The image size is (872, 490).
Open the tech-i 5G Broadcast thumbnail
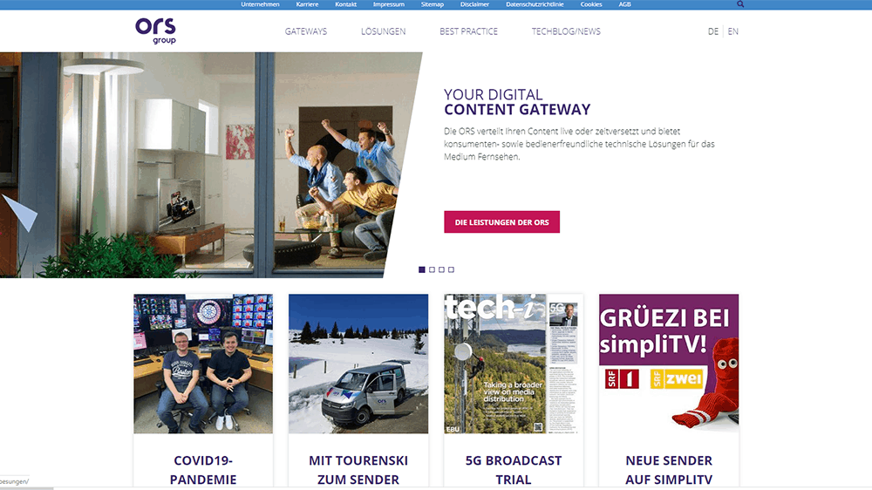pos(514,364)
